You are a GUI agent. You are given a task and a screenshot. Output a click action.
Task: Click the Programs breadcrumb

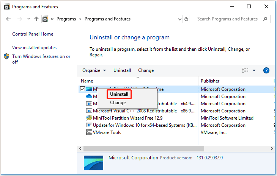point(66,19)
